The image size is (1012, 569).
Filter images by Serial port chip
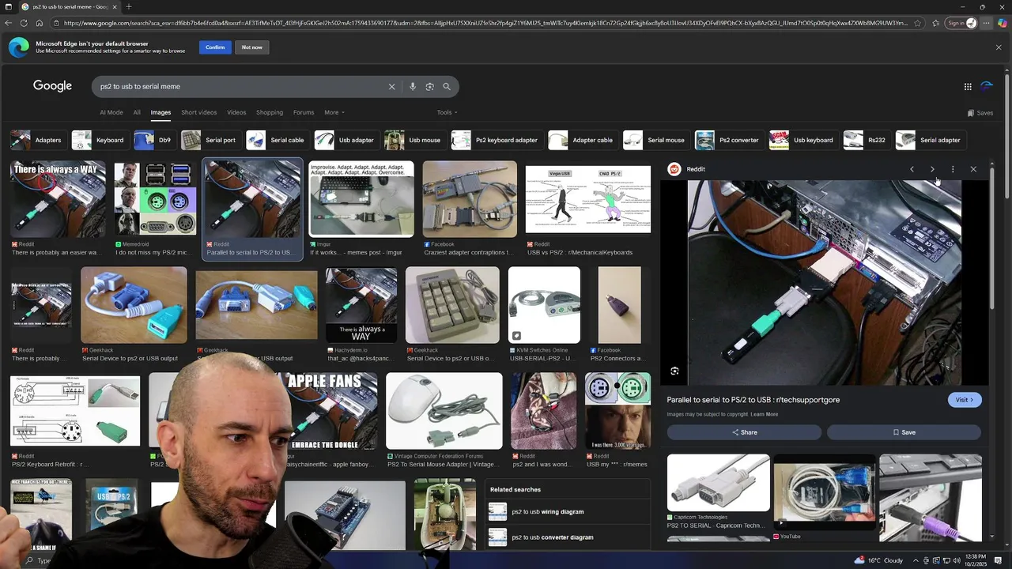(x=210, y=141)
